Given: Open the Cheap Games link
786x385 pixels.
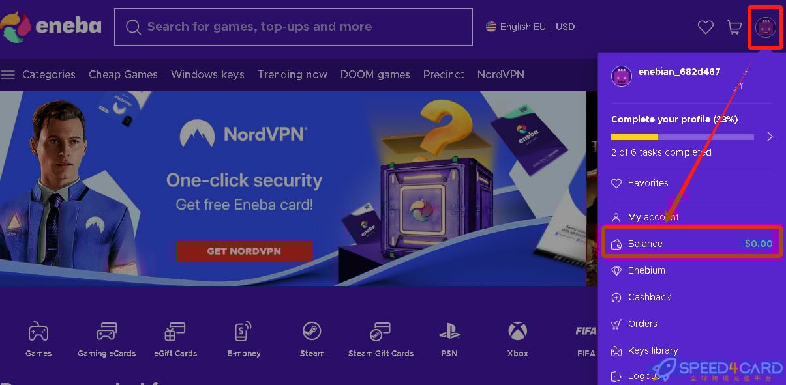Looking at the screenshot, I should pos(123,74).
